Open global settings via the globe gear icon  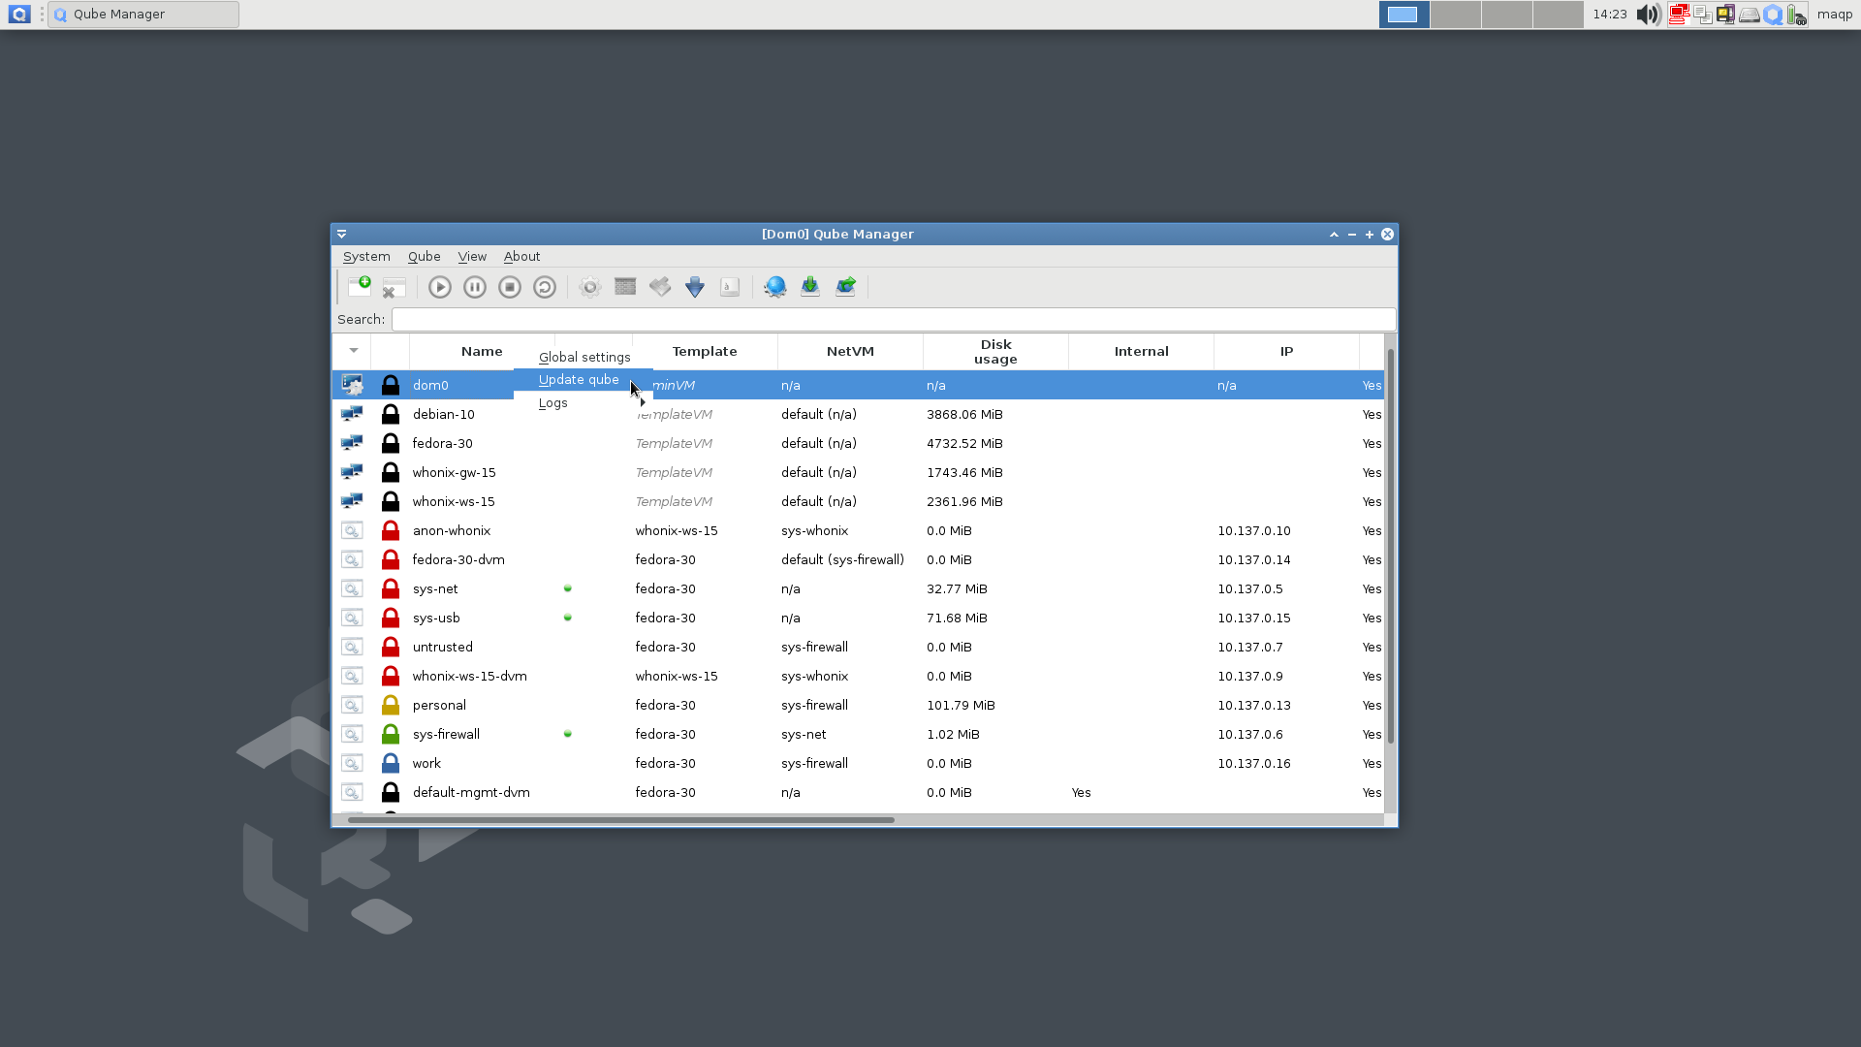(x=775, y=287)
